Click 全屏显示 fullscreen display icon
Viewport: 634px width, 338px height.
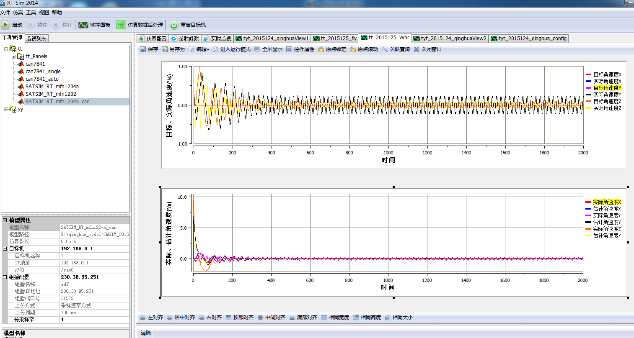pos(257,49)
